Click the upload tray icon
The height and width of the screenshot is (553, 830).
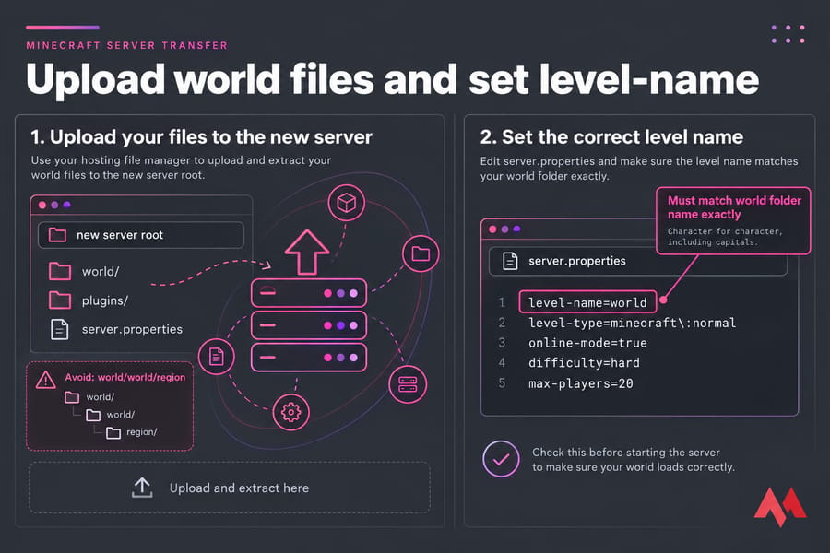142,488
